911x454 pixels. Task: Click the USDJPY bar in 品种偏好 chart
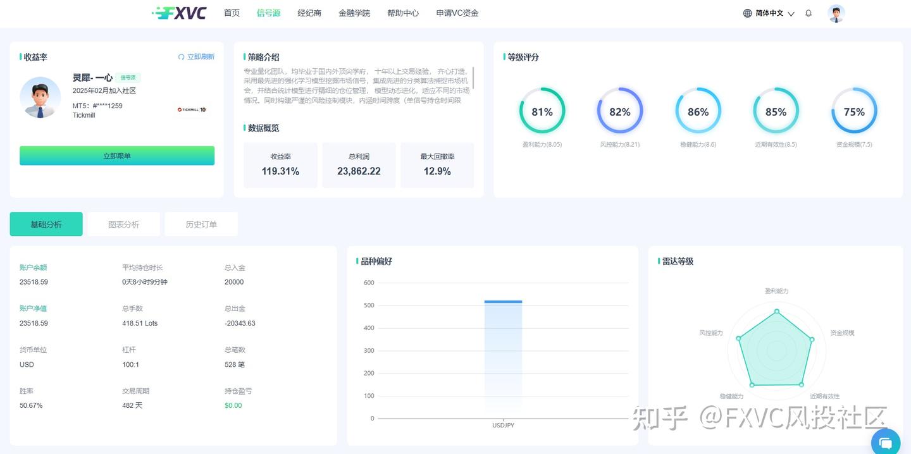503,354
